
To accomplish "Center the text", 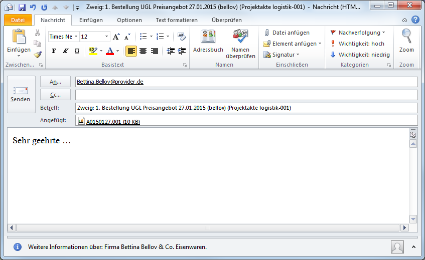I will 143,51.
